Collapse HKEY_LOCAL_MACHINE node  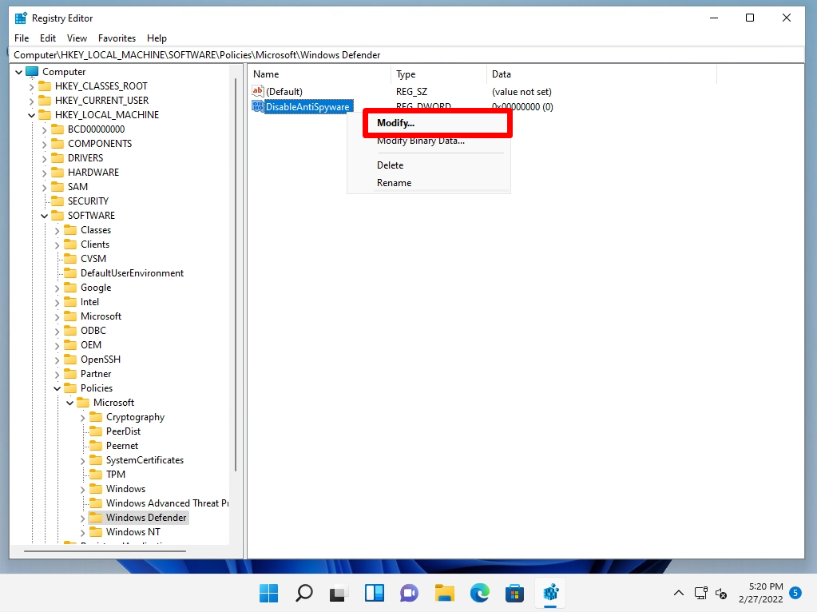[x=31, y=115]
